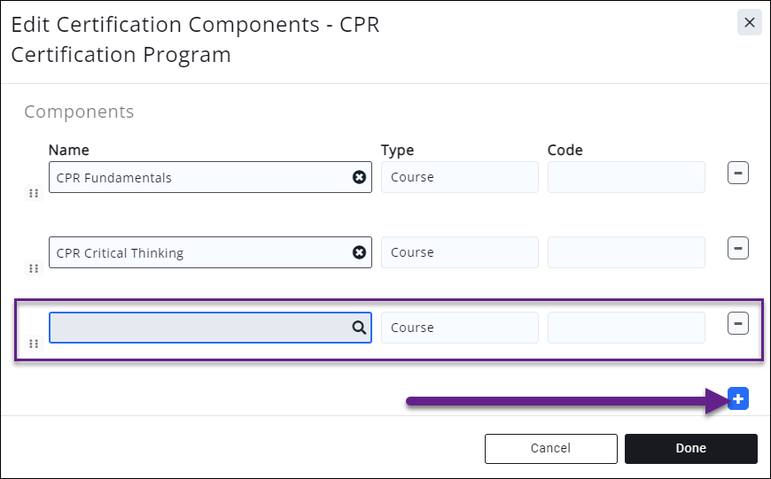Click the blue plus add component button
Image resolution: width=771 pixels, height=479 pixels.
click(x=739, y=399)
